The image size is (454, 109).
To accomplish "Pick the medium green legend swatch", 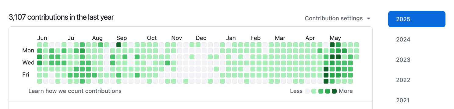I will click(321, 91).
